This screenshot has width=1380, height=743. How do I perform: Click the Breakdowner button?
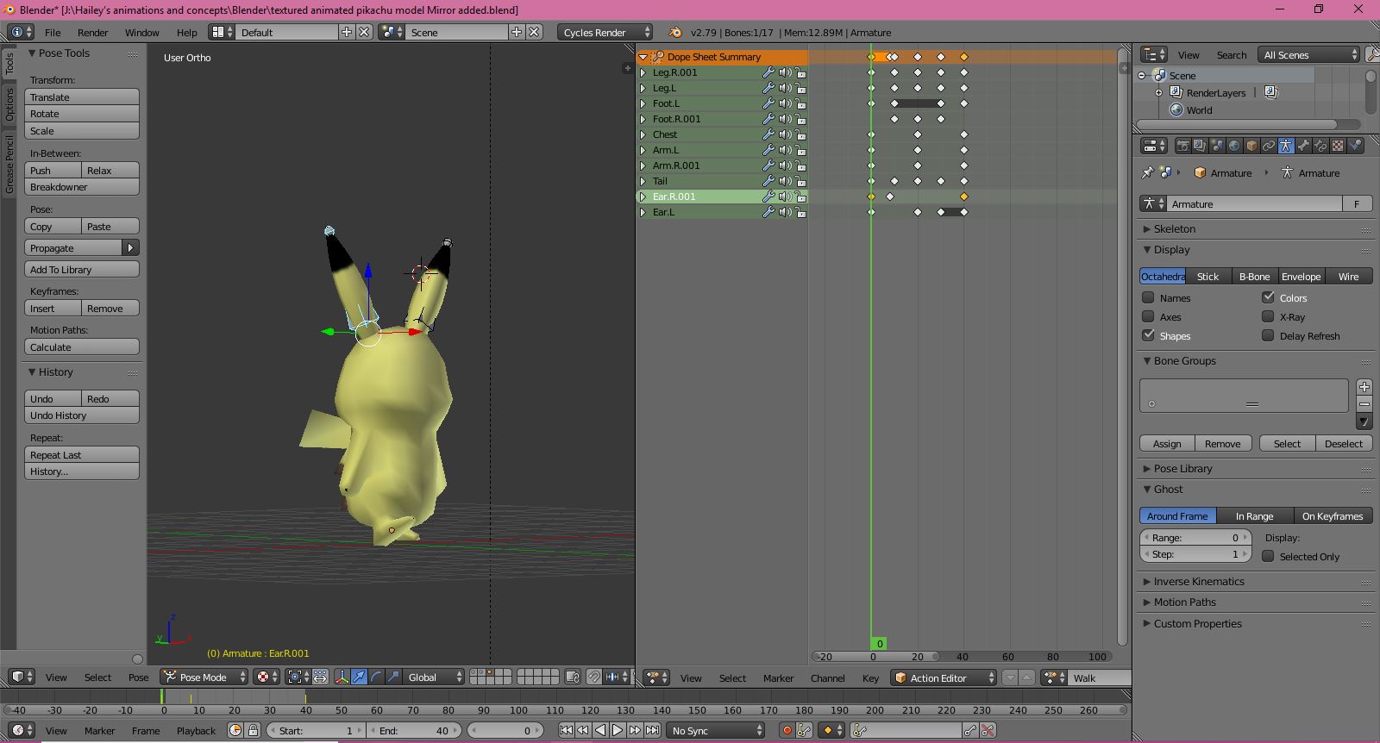tap(82, 187)
